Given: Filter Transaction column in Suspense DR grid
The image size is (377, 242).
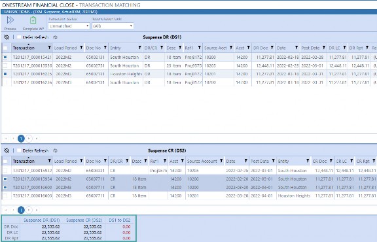Looking at the screenshot, I should 50,48.
